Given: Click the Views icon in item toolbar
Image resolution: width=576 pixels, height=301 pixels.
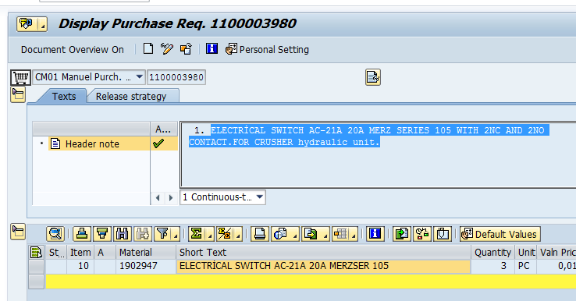Looking at the screenshot, I should pyautogui.click(x=281, y=234).
